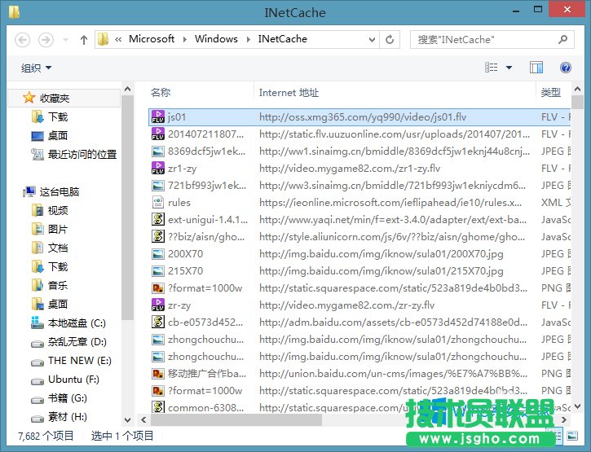Sort by Internet 地址 column header
591x452 pixels.
click(289, 93)
